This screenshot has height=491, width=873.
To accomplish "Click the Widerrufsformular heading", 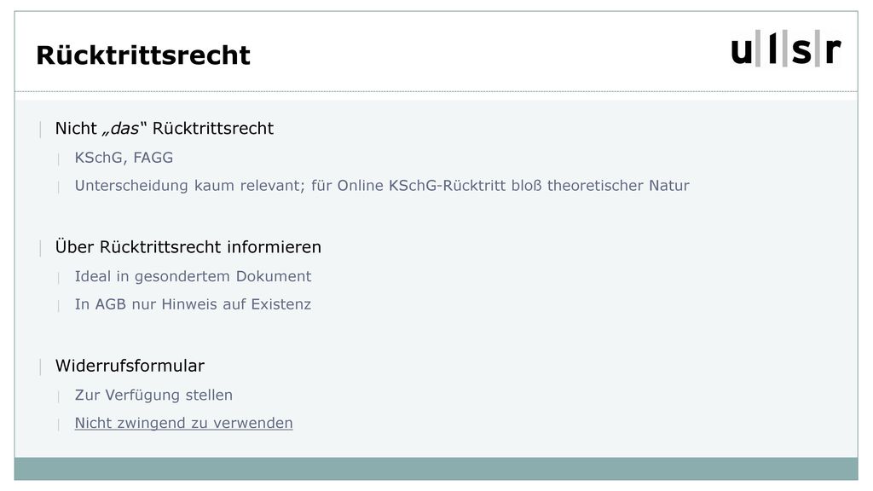I will coord(130,366).
